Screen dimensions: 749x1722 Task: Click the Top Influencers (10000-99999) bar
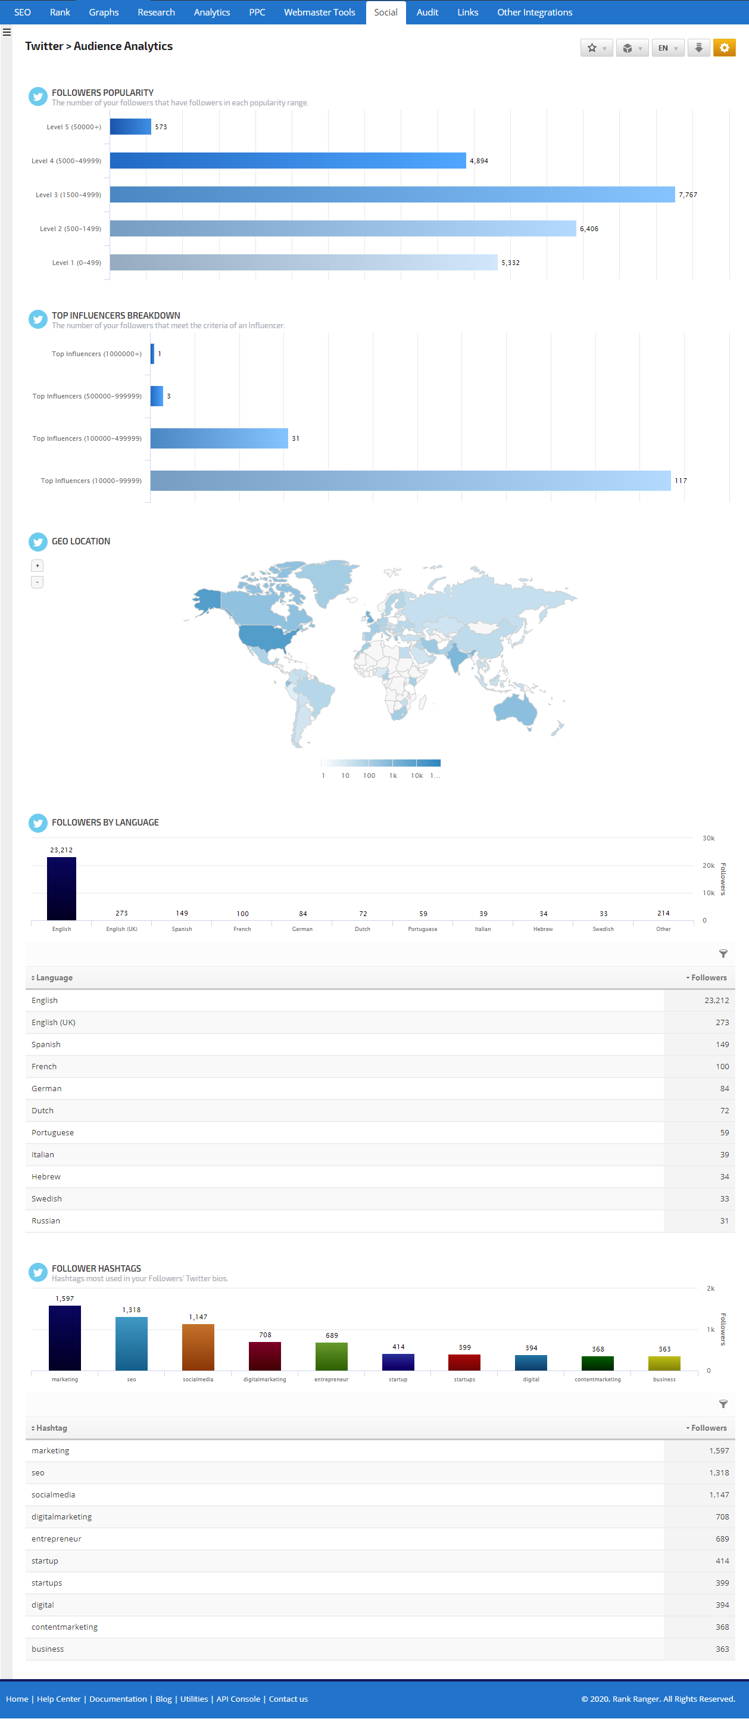click(410, 481)
